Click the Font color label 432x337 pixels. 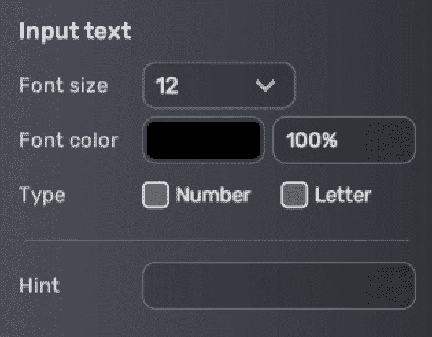69,140
